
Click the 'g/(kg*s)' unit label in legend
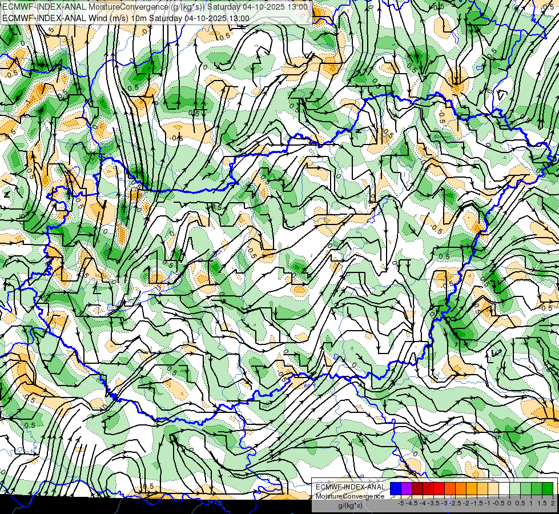(350, 505)
